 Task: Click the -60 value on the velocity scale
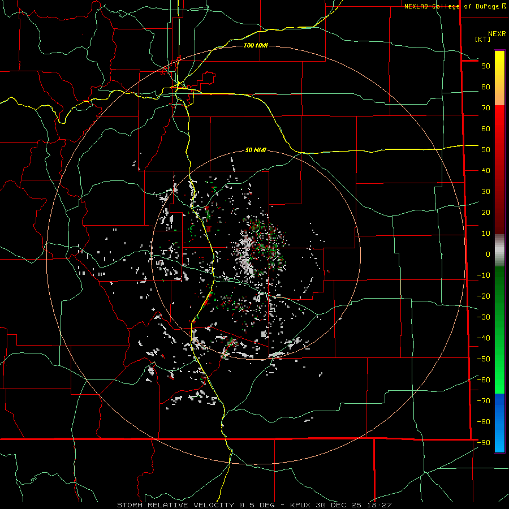pyautogui.click(x=484, y=380)
